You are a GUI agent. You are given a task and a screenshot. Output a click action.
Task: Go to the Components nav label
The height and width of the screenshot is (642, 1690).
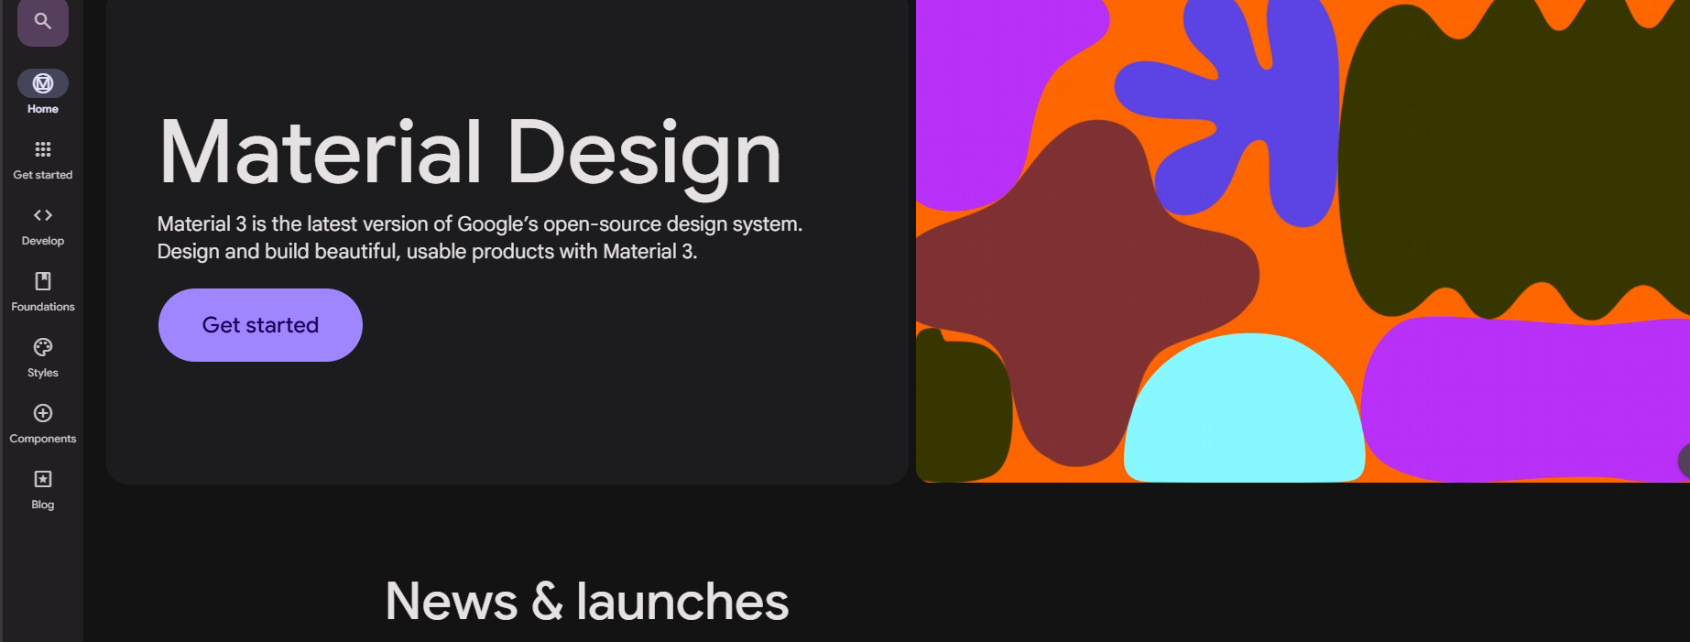[43, 439]
